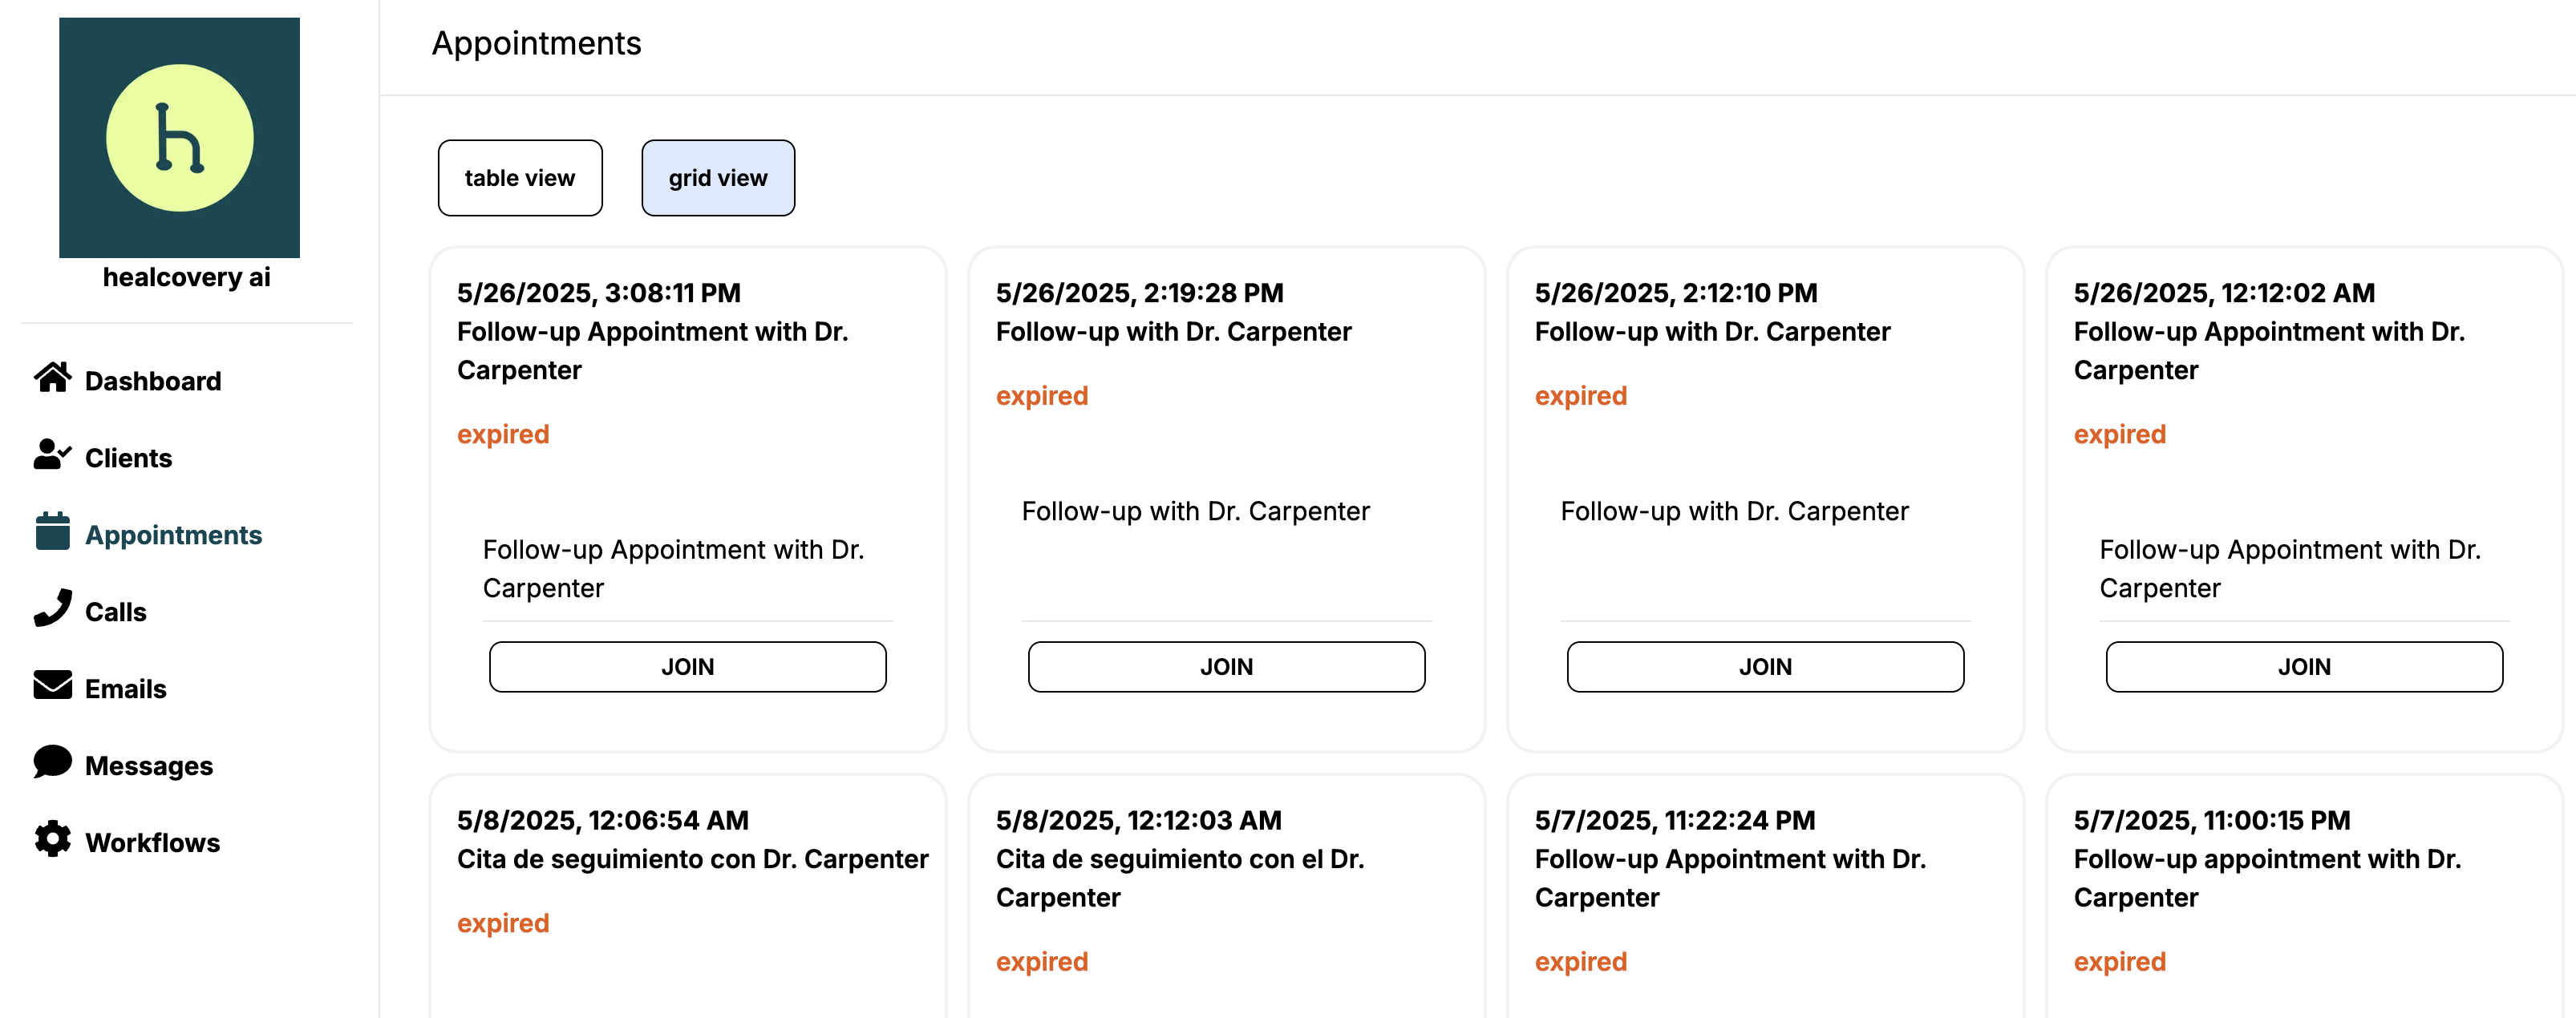Image resolution: width=2576 pixels, height=1018 pixels.
Task: Join the 3:08:11 PM appointment
Action: [x=687, y=666]
